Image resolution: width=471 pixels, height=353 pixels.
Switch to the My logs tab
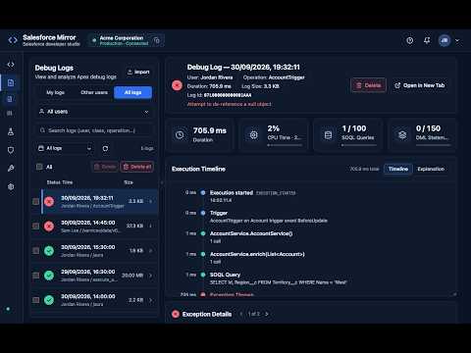click(x=55, y=92)
